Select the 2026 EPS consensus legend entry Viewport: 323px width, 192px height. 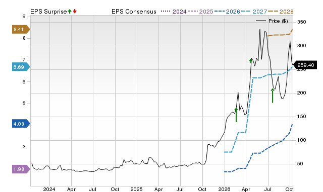coord(227,12)
